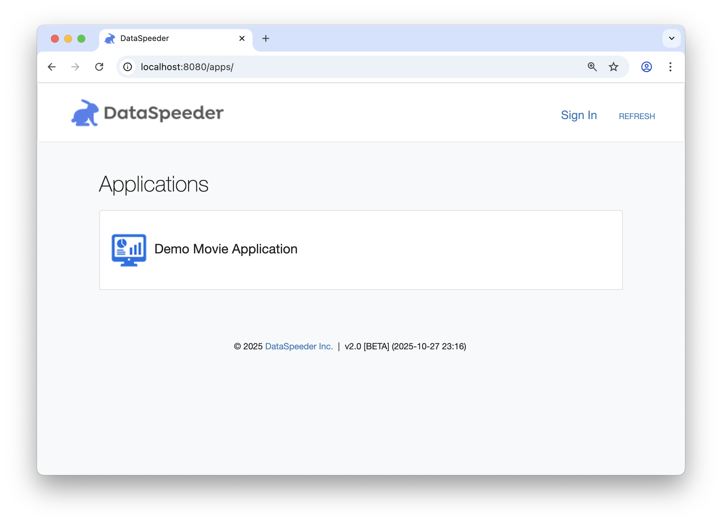This screenshot has width=722, height=524.
Task: Click the Sign In link
Action: point(579,115)
